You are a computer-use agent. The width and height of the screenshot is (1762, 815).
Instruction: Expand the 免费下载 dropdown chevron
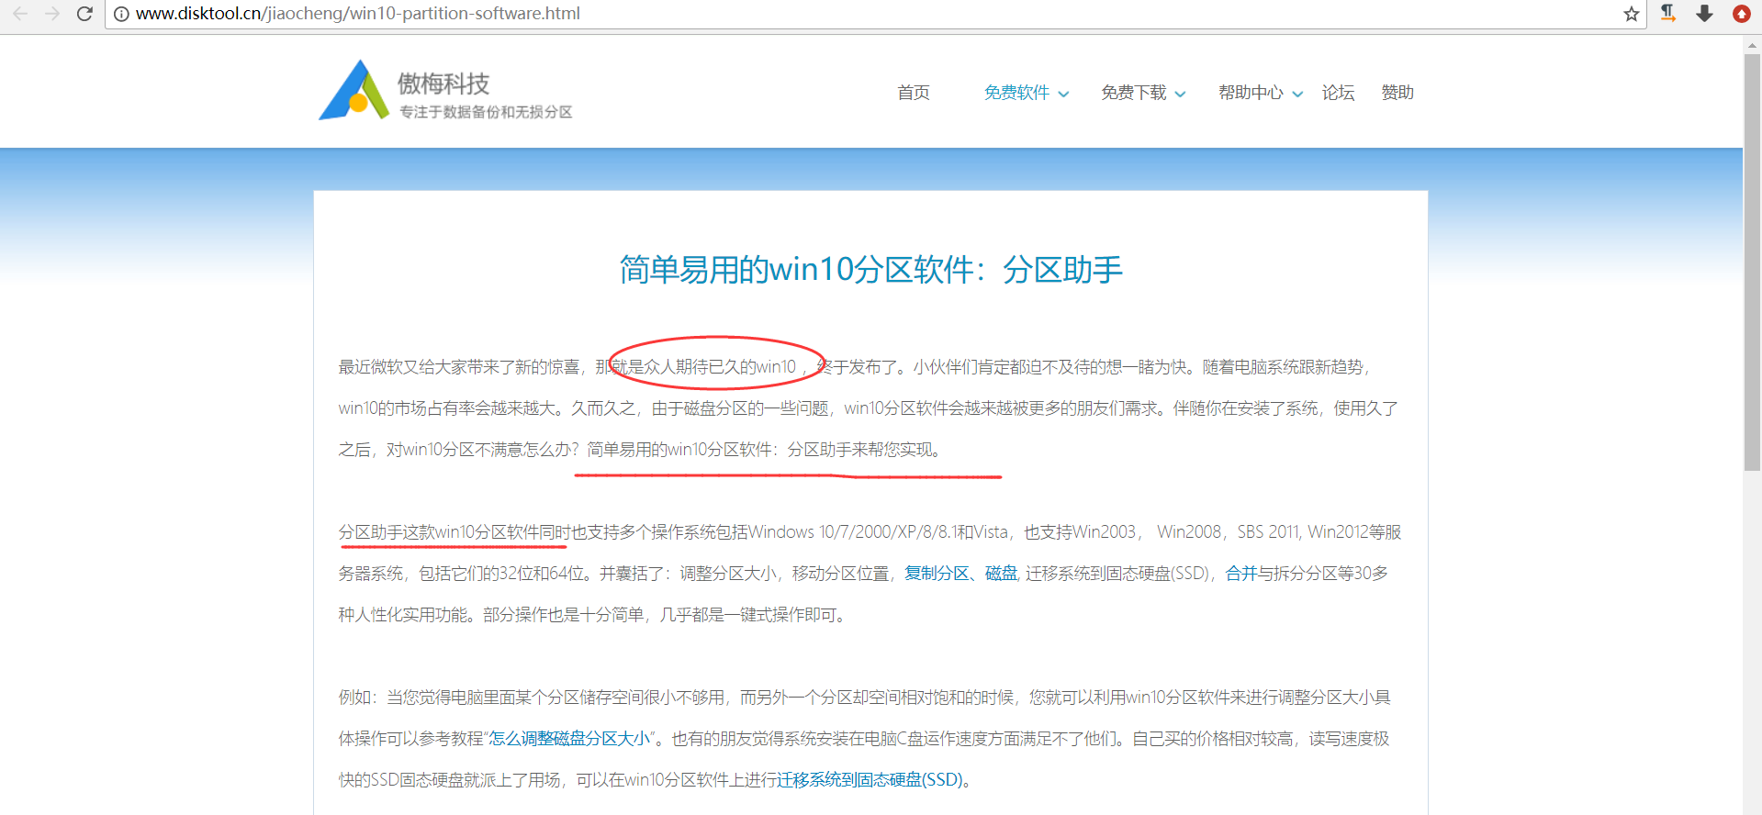click(x=1180, y=94)
